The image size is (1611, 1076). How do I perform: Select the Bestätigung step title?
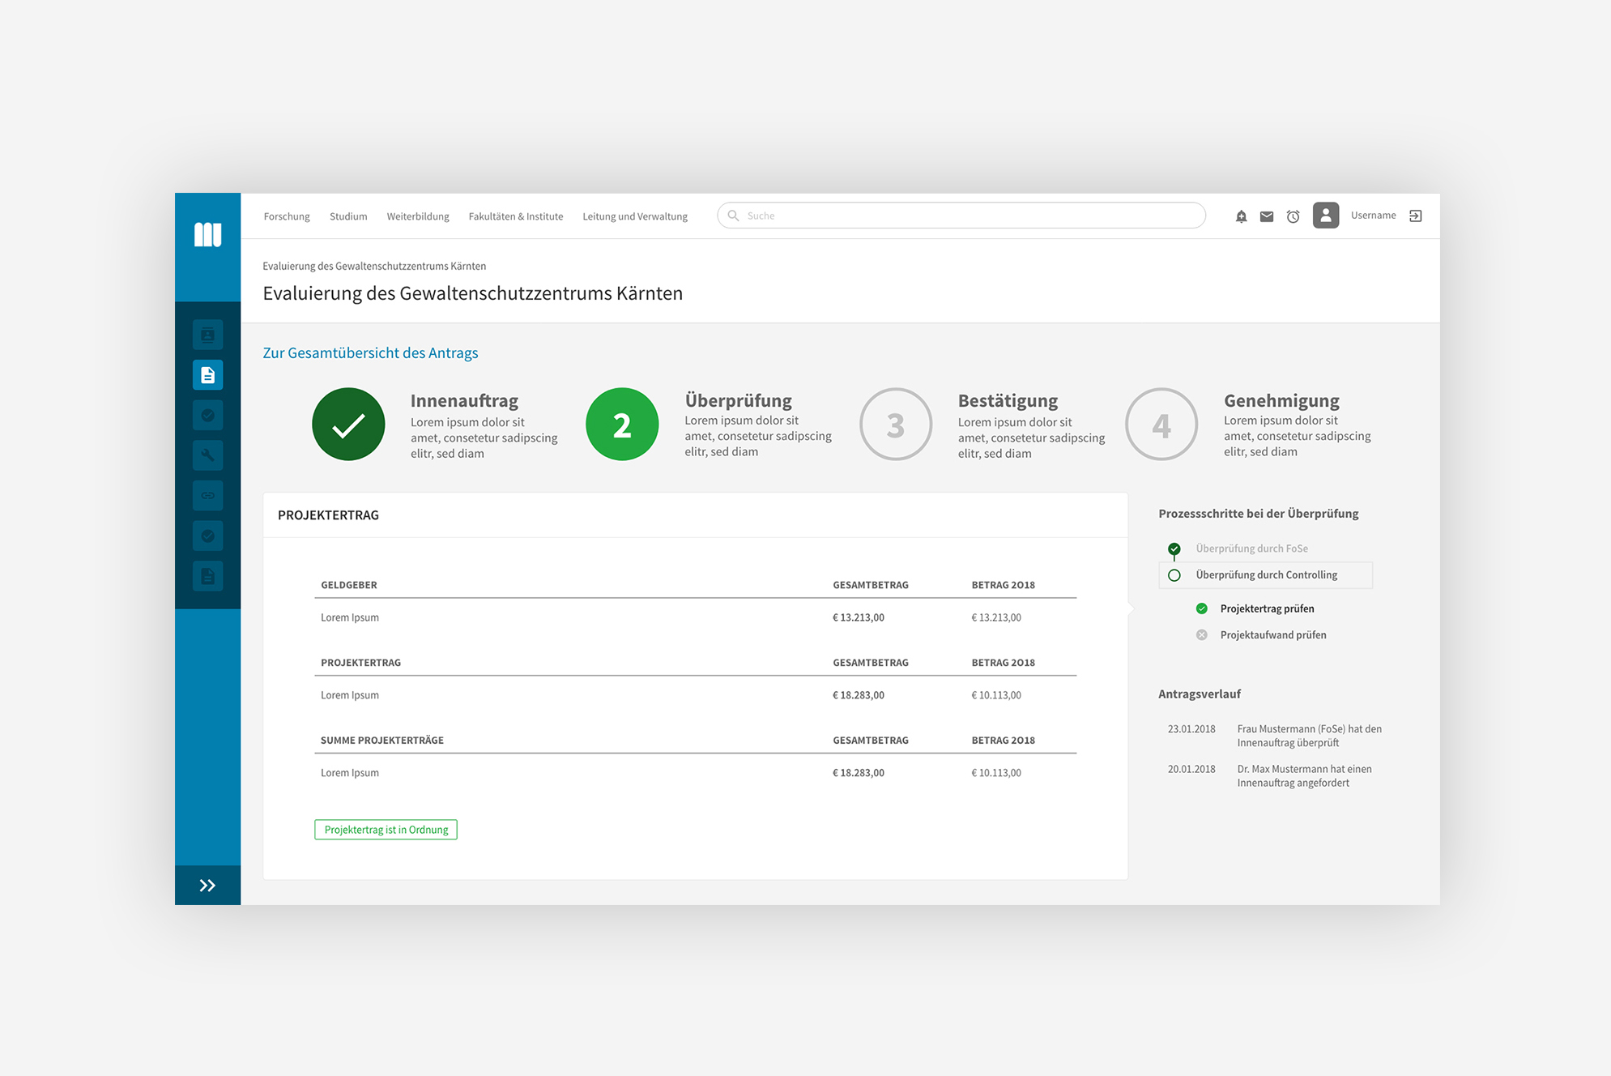point(1008,401)
